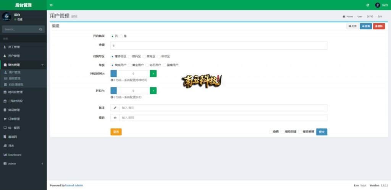Click the refresh icon in top bar
This screenshot has width=391, height=190.
coord(368,5)
